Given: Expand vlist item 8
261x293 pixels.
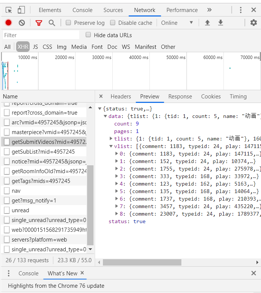Looking at the screenshot, I should (116, 213).
